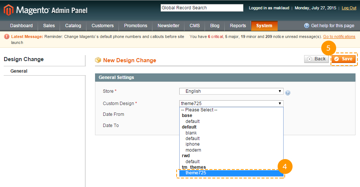Open the Store dropdown showing English
This screenshot has width=360, height=187.
[x=231, y=91]
